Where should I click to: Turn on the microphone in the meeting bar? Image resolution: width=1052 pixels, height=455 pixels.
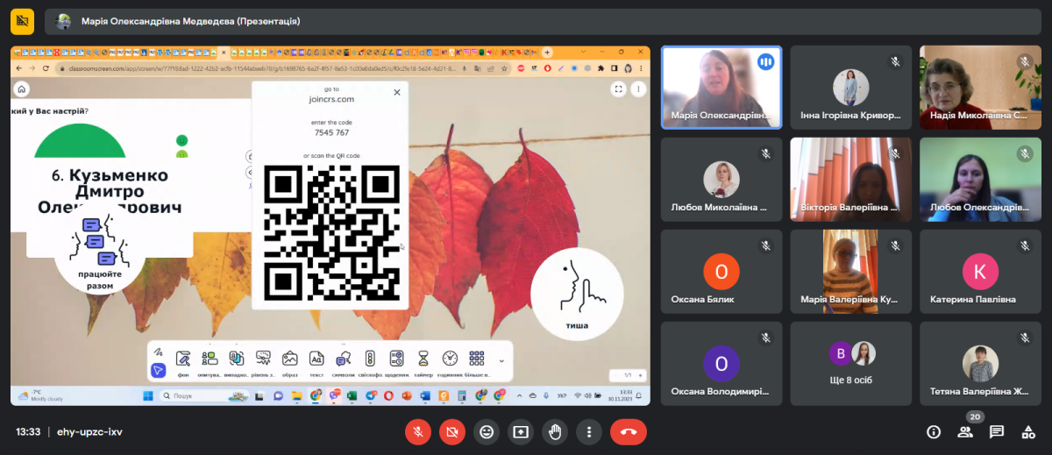pyautogui.click(x=418, y=431)
